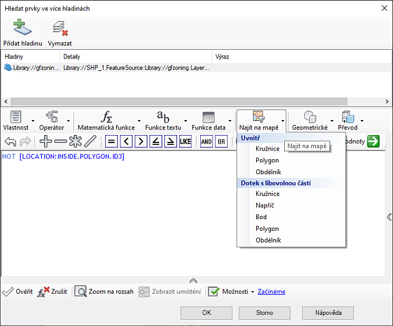The image size is (393, 326).
Task: Insert the AND operator
Action: (x=206, y=141)
